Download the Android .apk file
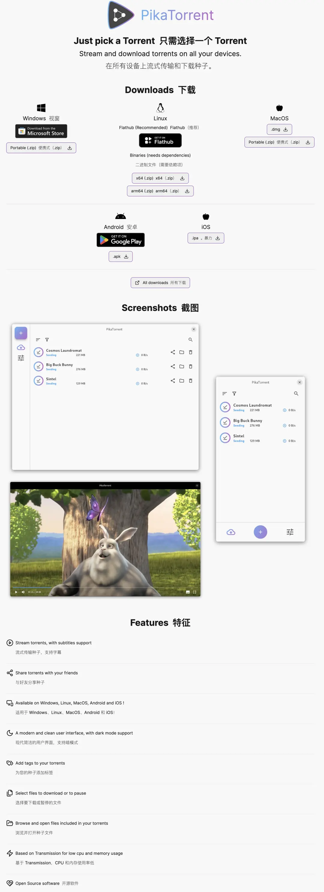Image resolution: width=324 pixels, height=892 pixels. coord(121,256)
